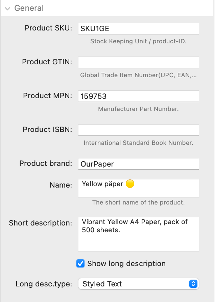This screenshot has height=302, width=215.
Task: Collapse the General section chevron
Action: click(x=7, y=8)
